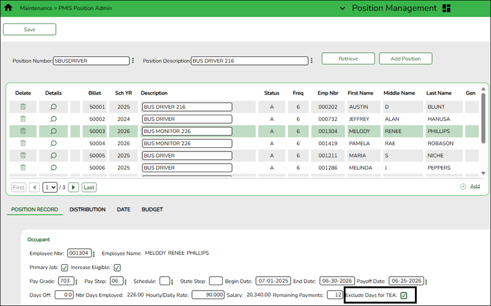Delete billet 50001 with trash icon
The height and width of the screenshot is (306, 491).
pyautogui.click(x=23, y=107)
